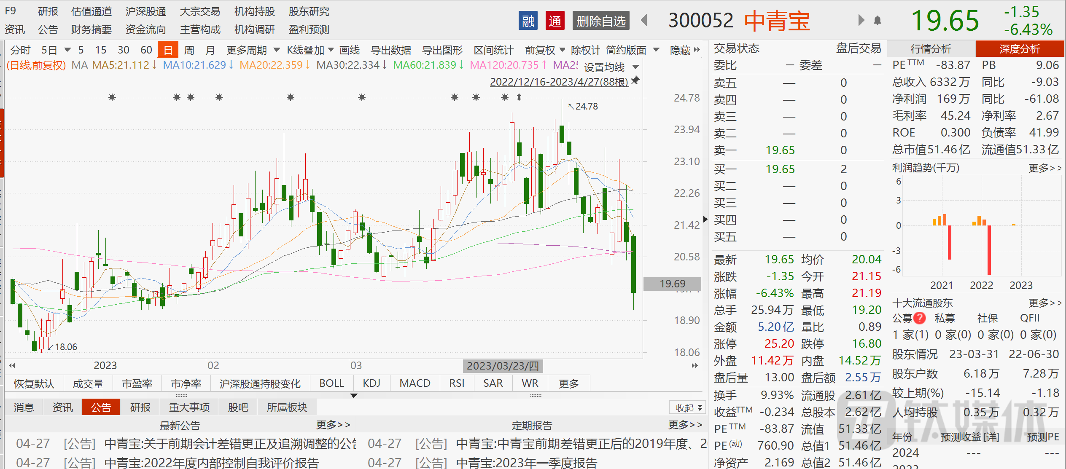Pin the chart date range

pos(635,80)
